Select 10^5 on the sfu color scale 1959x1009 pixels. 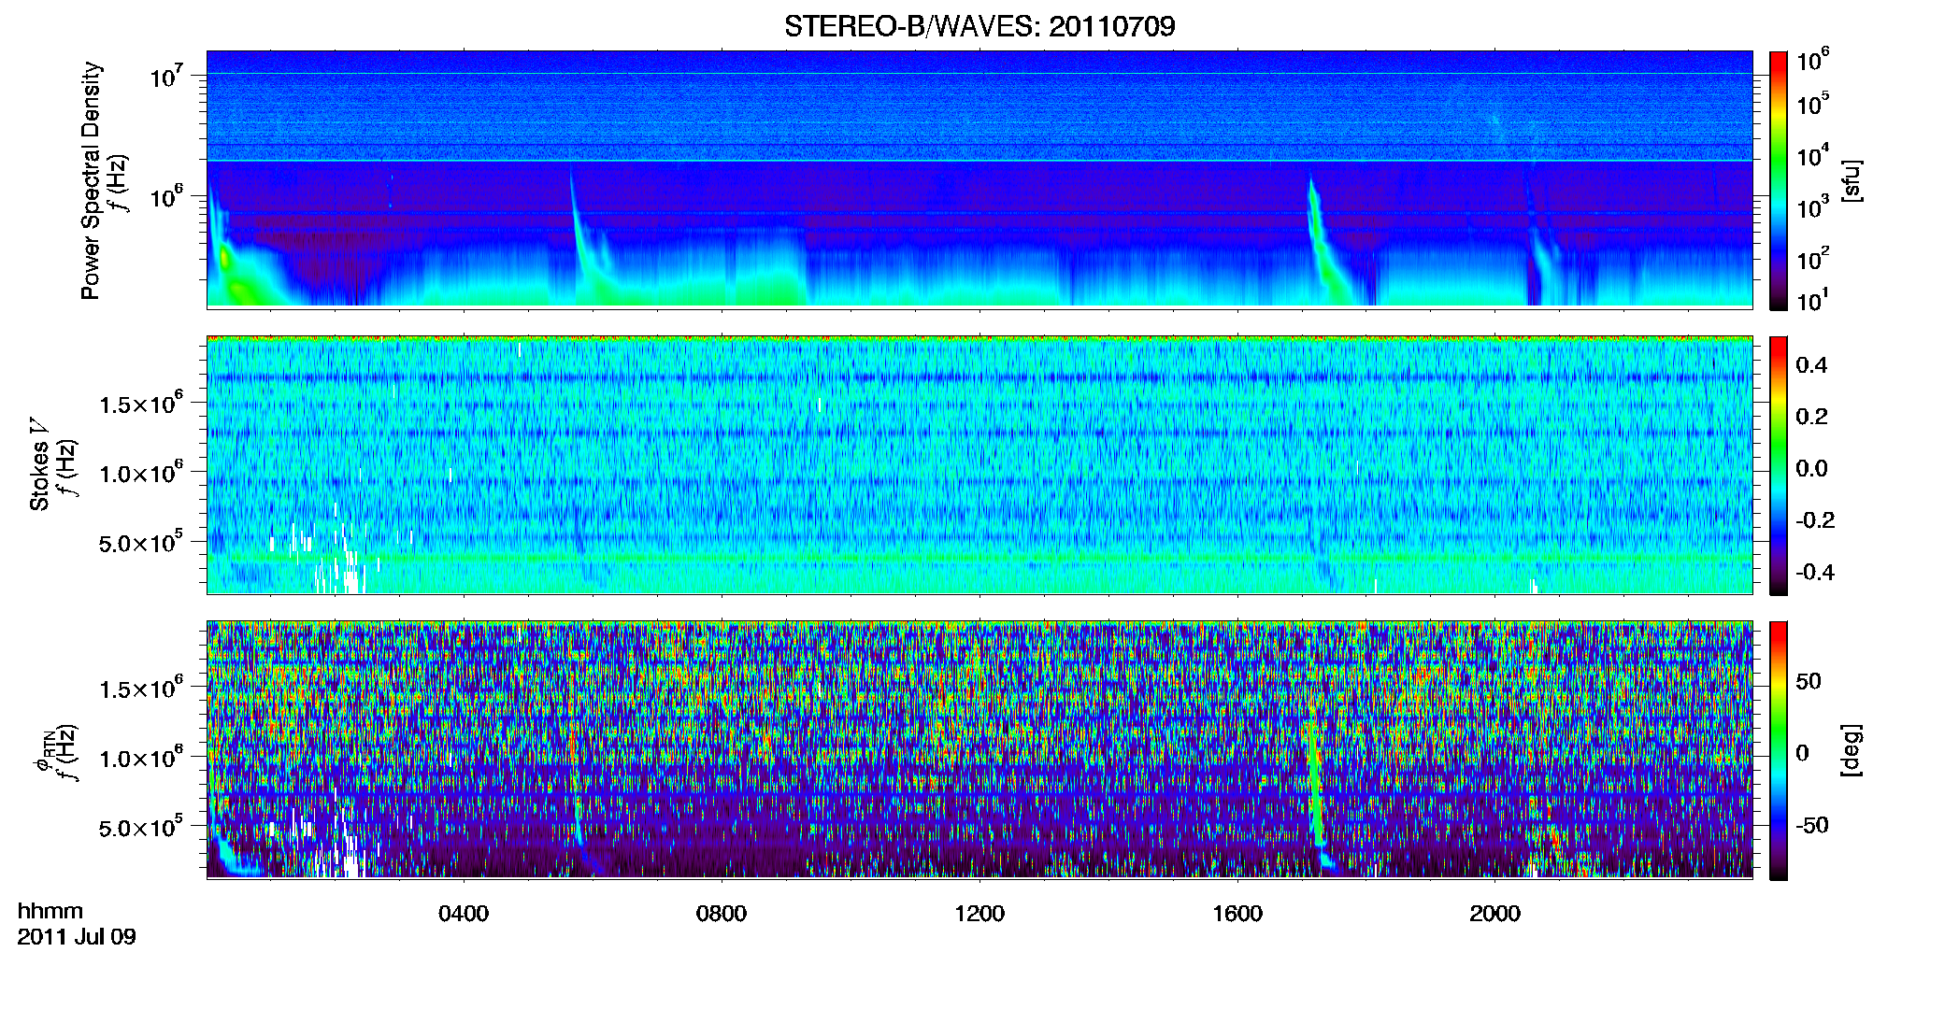coord(1813,104)
